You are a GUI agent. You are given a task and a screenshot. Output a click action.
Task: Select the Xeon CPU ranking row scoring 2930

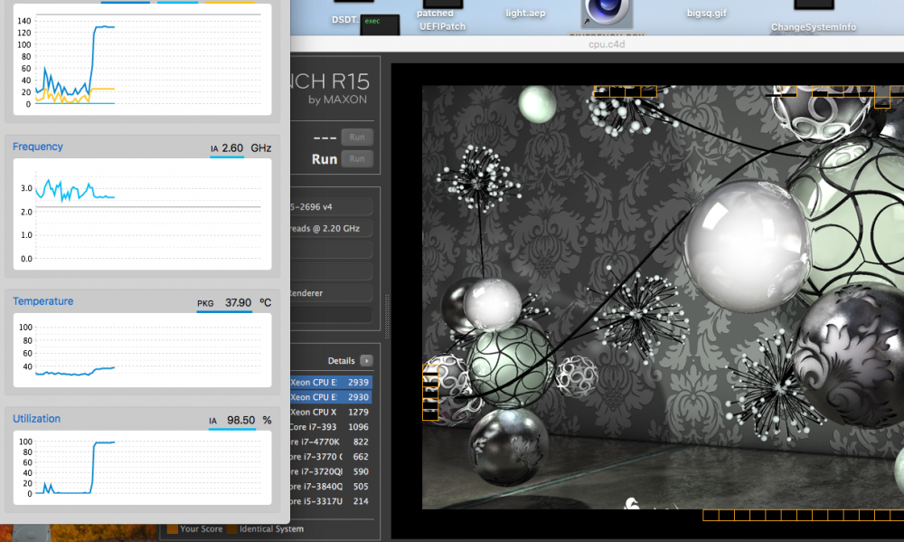(x=331, y=397)
